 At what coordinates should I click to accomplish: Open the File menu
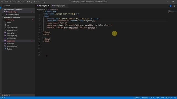[2, 2]
